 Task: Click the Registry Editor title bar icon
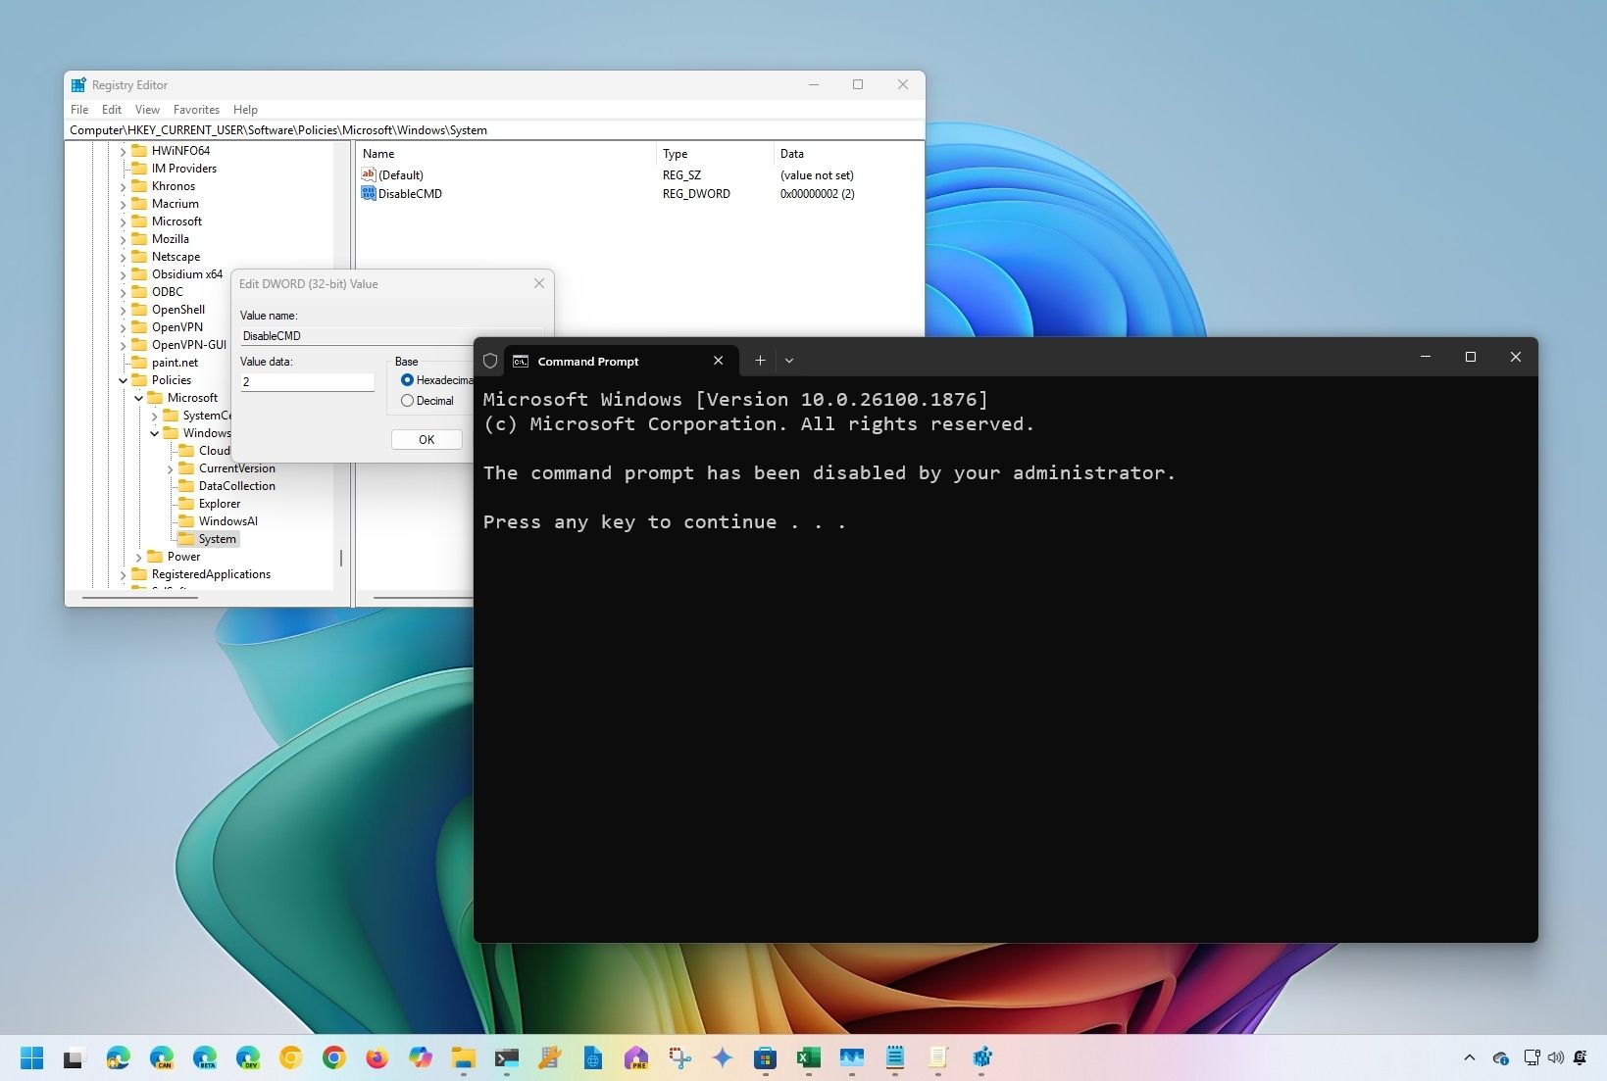(x=80, y=84)
